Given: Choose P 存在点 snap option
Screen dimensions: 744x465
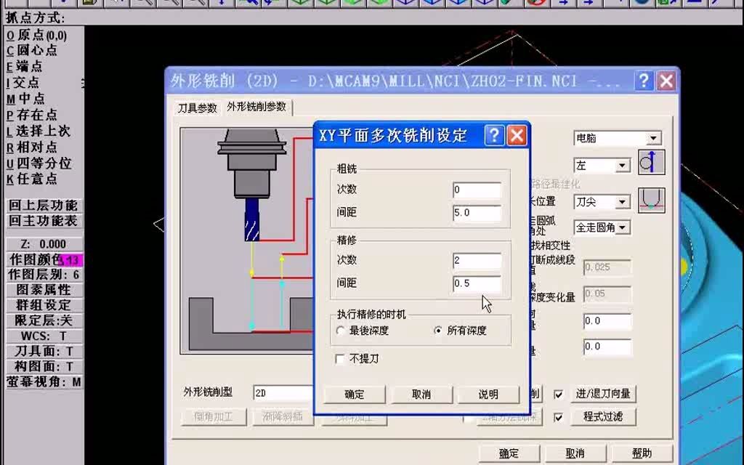Looking at the screenshot, I should coord(31,115).
